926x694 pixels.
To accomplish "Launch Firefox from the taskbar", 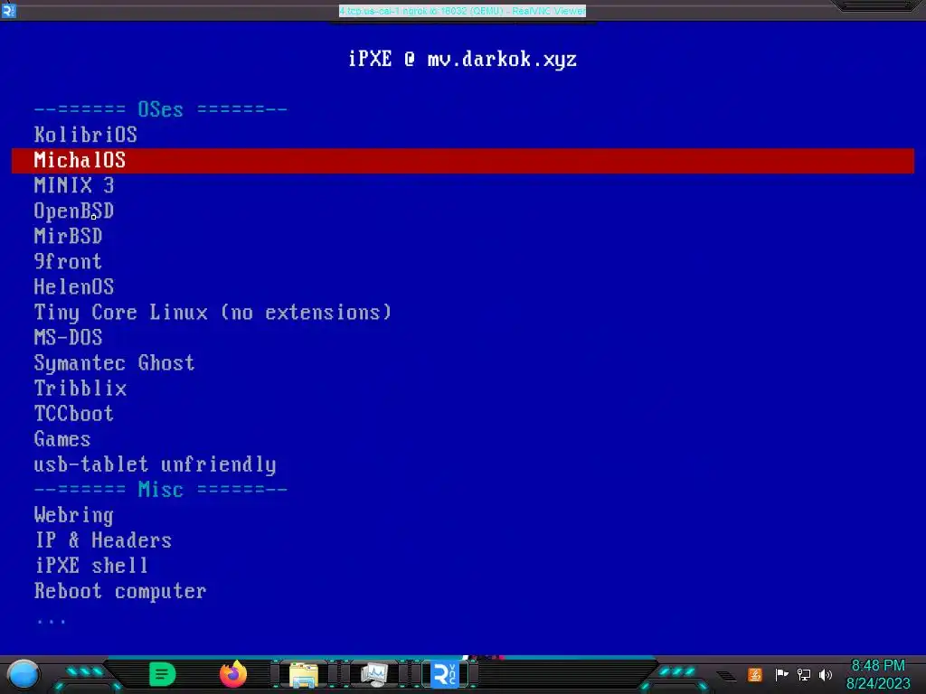I will [233, 674].
